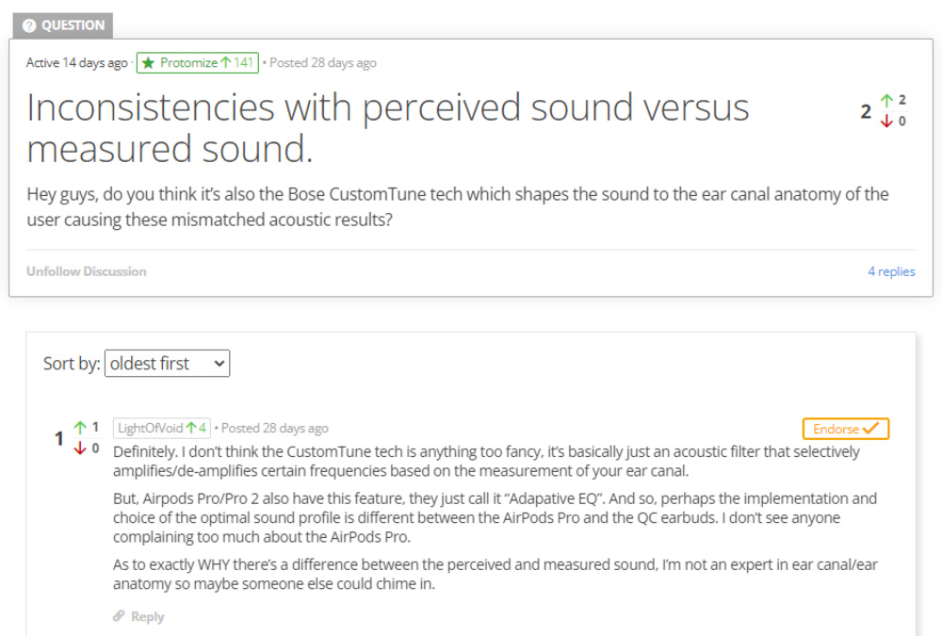This screenshot has height=636, width=942.
Task: Endorse LightOfVoid's answer
Action: pos(845,429)
